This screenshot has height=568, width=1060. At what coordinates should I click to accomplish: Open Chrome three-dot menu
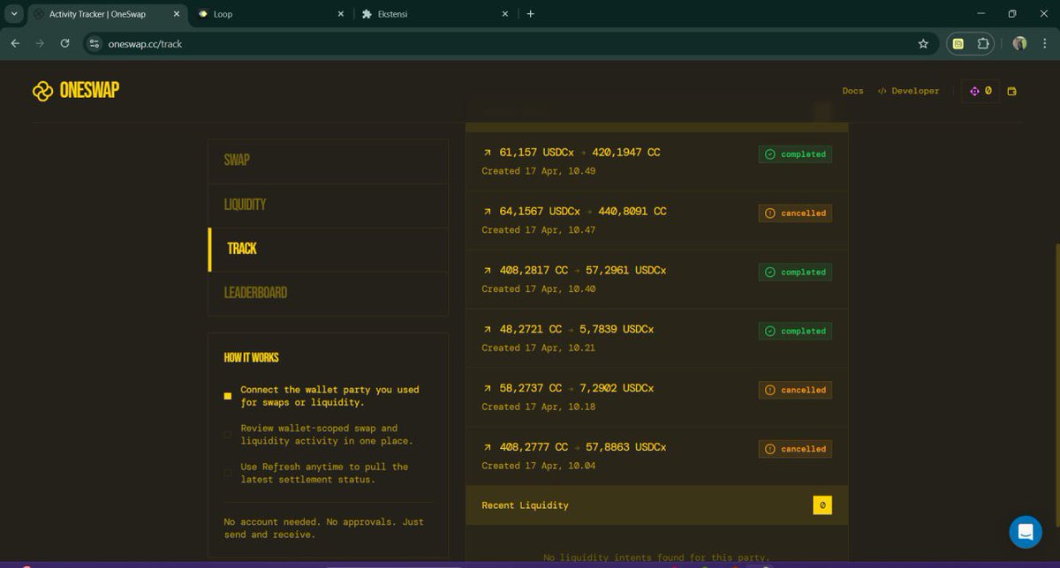1045,43
